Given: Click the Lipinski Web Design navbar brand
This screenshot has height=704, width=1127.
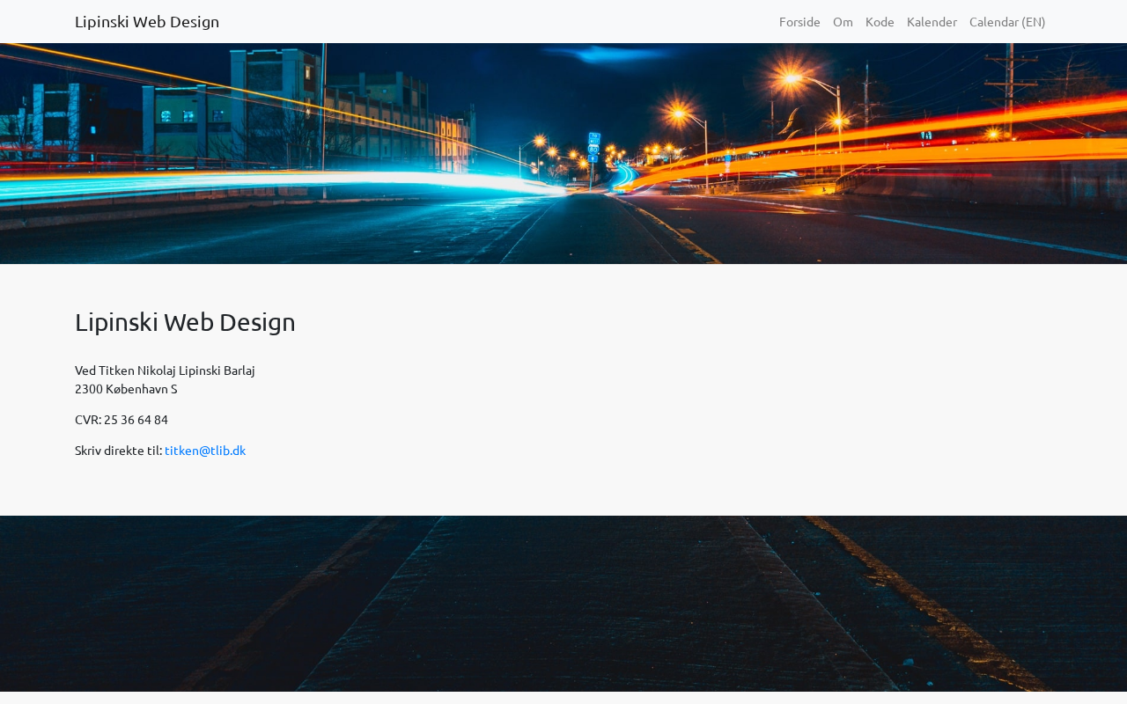Looking at the screenshot, I should click(x=147, y=22).
